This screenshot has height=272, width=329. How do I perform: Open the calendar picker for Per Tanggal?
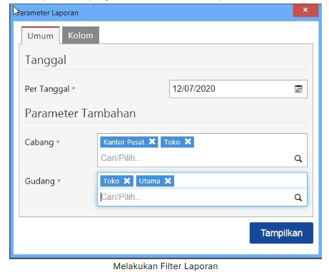coord(298,89)
